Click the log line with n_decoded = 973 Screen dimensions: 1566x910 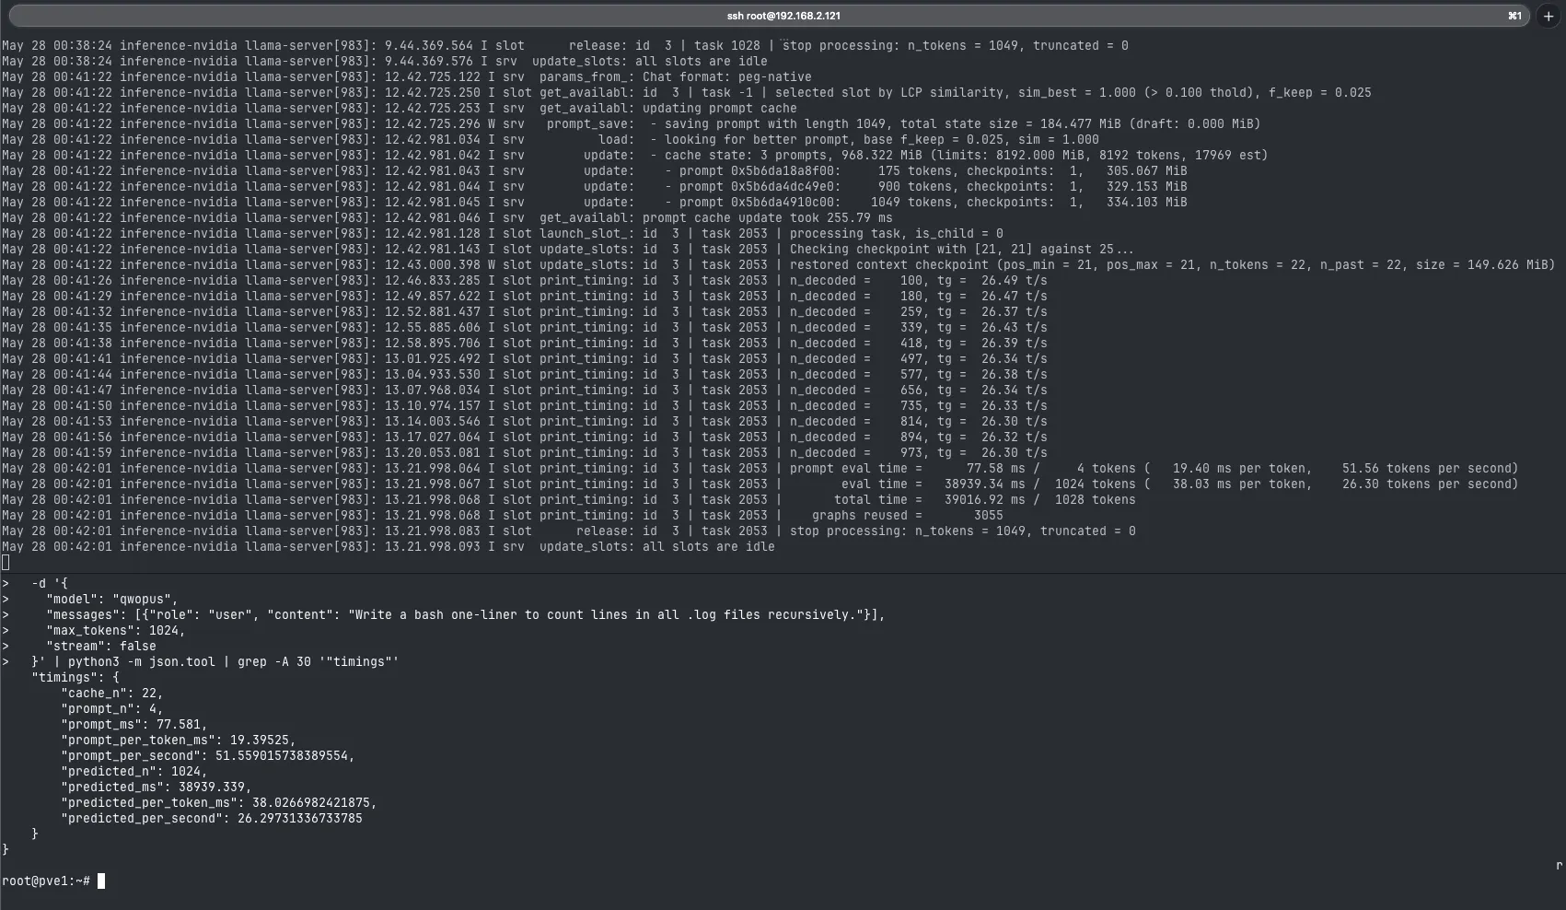click(525, 452)
